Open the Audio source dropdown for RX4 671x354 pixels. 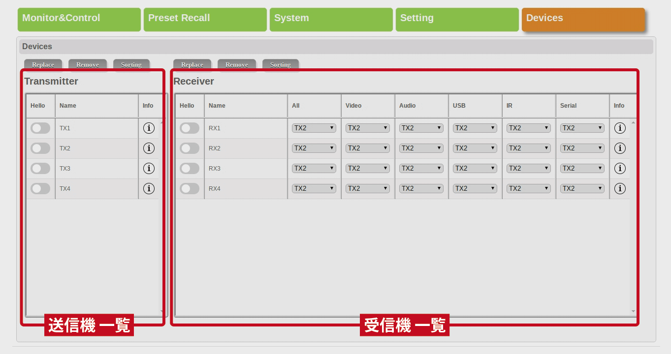421,188
